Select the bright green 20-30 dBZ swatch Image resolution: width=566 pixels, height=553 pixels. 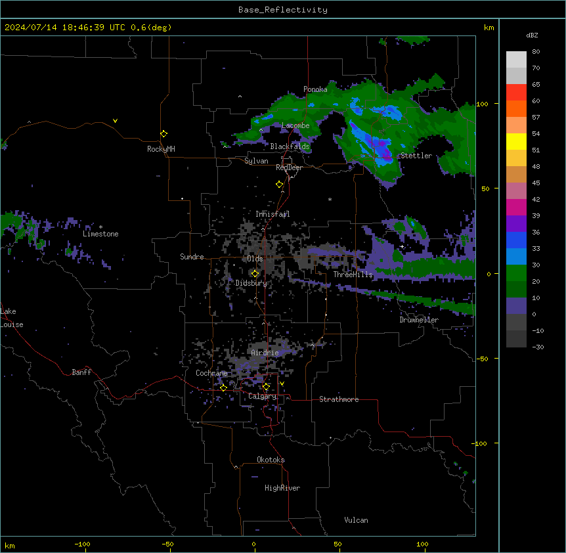point(516,273)
